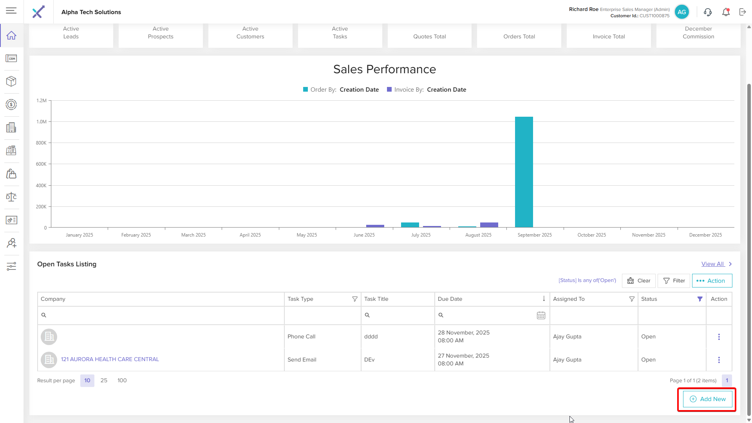Open the Status column filter

click(700, 299)
